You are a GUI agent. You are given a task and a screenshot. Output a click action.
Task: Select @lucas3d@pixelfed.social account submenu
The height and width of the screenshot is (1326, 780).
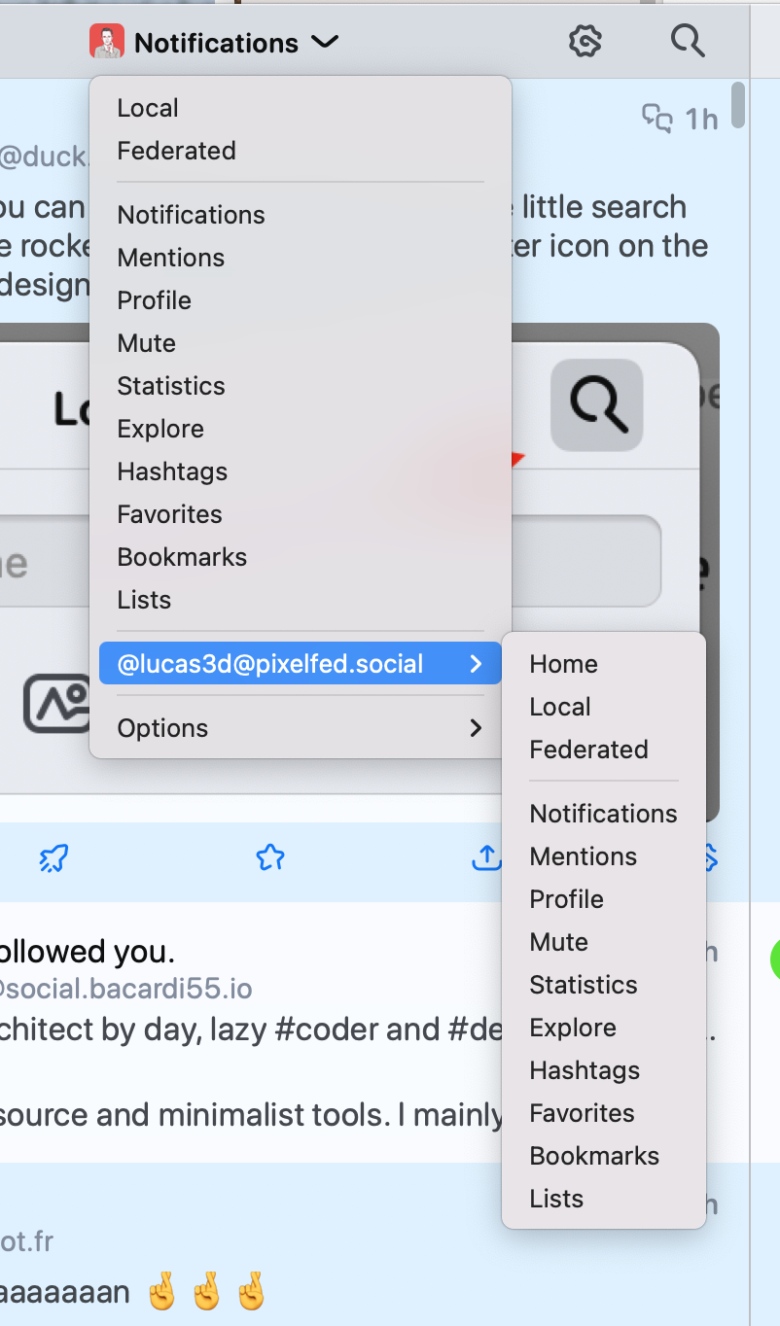[x=301, y=664]
